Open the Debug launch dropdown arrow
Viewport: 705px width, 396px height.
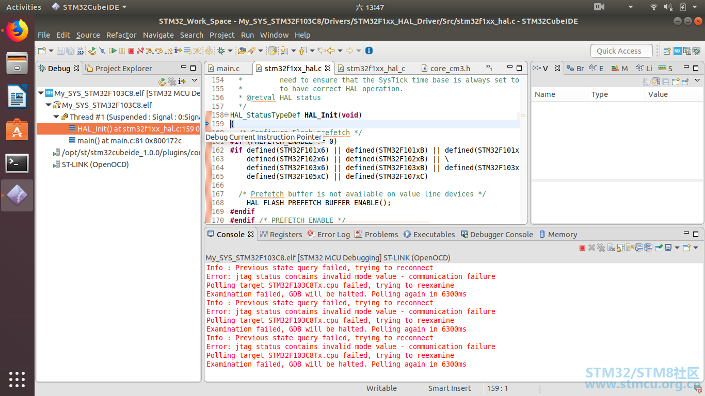click(230, 51)
